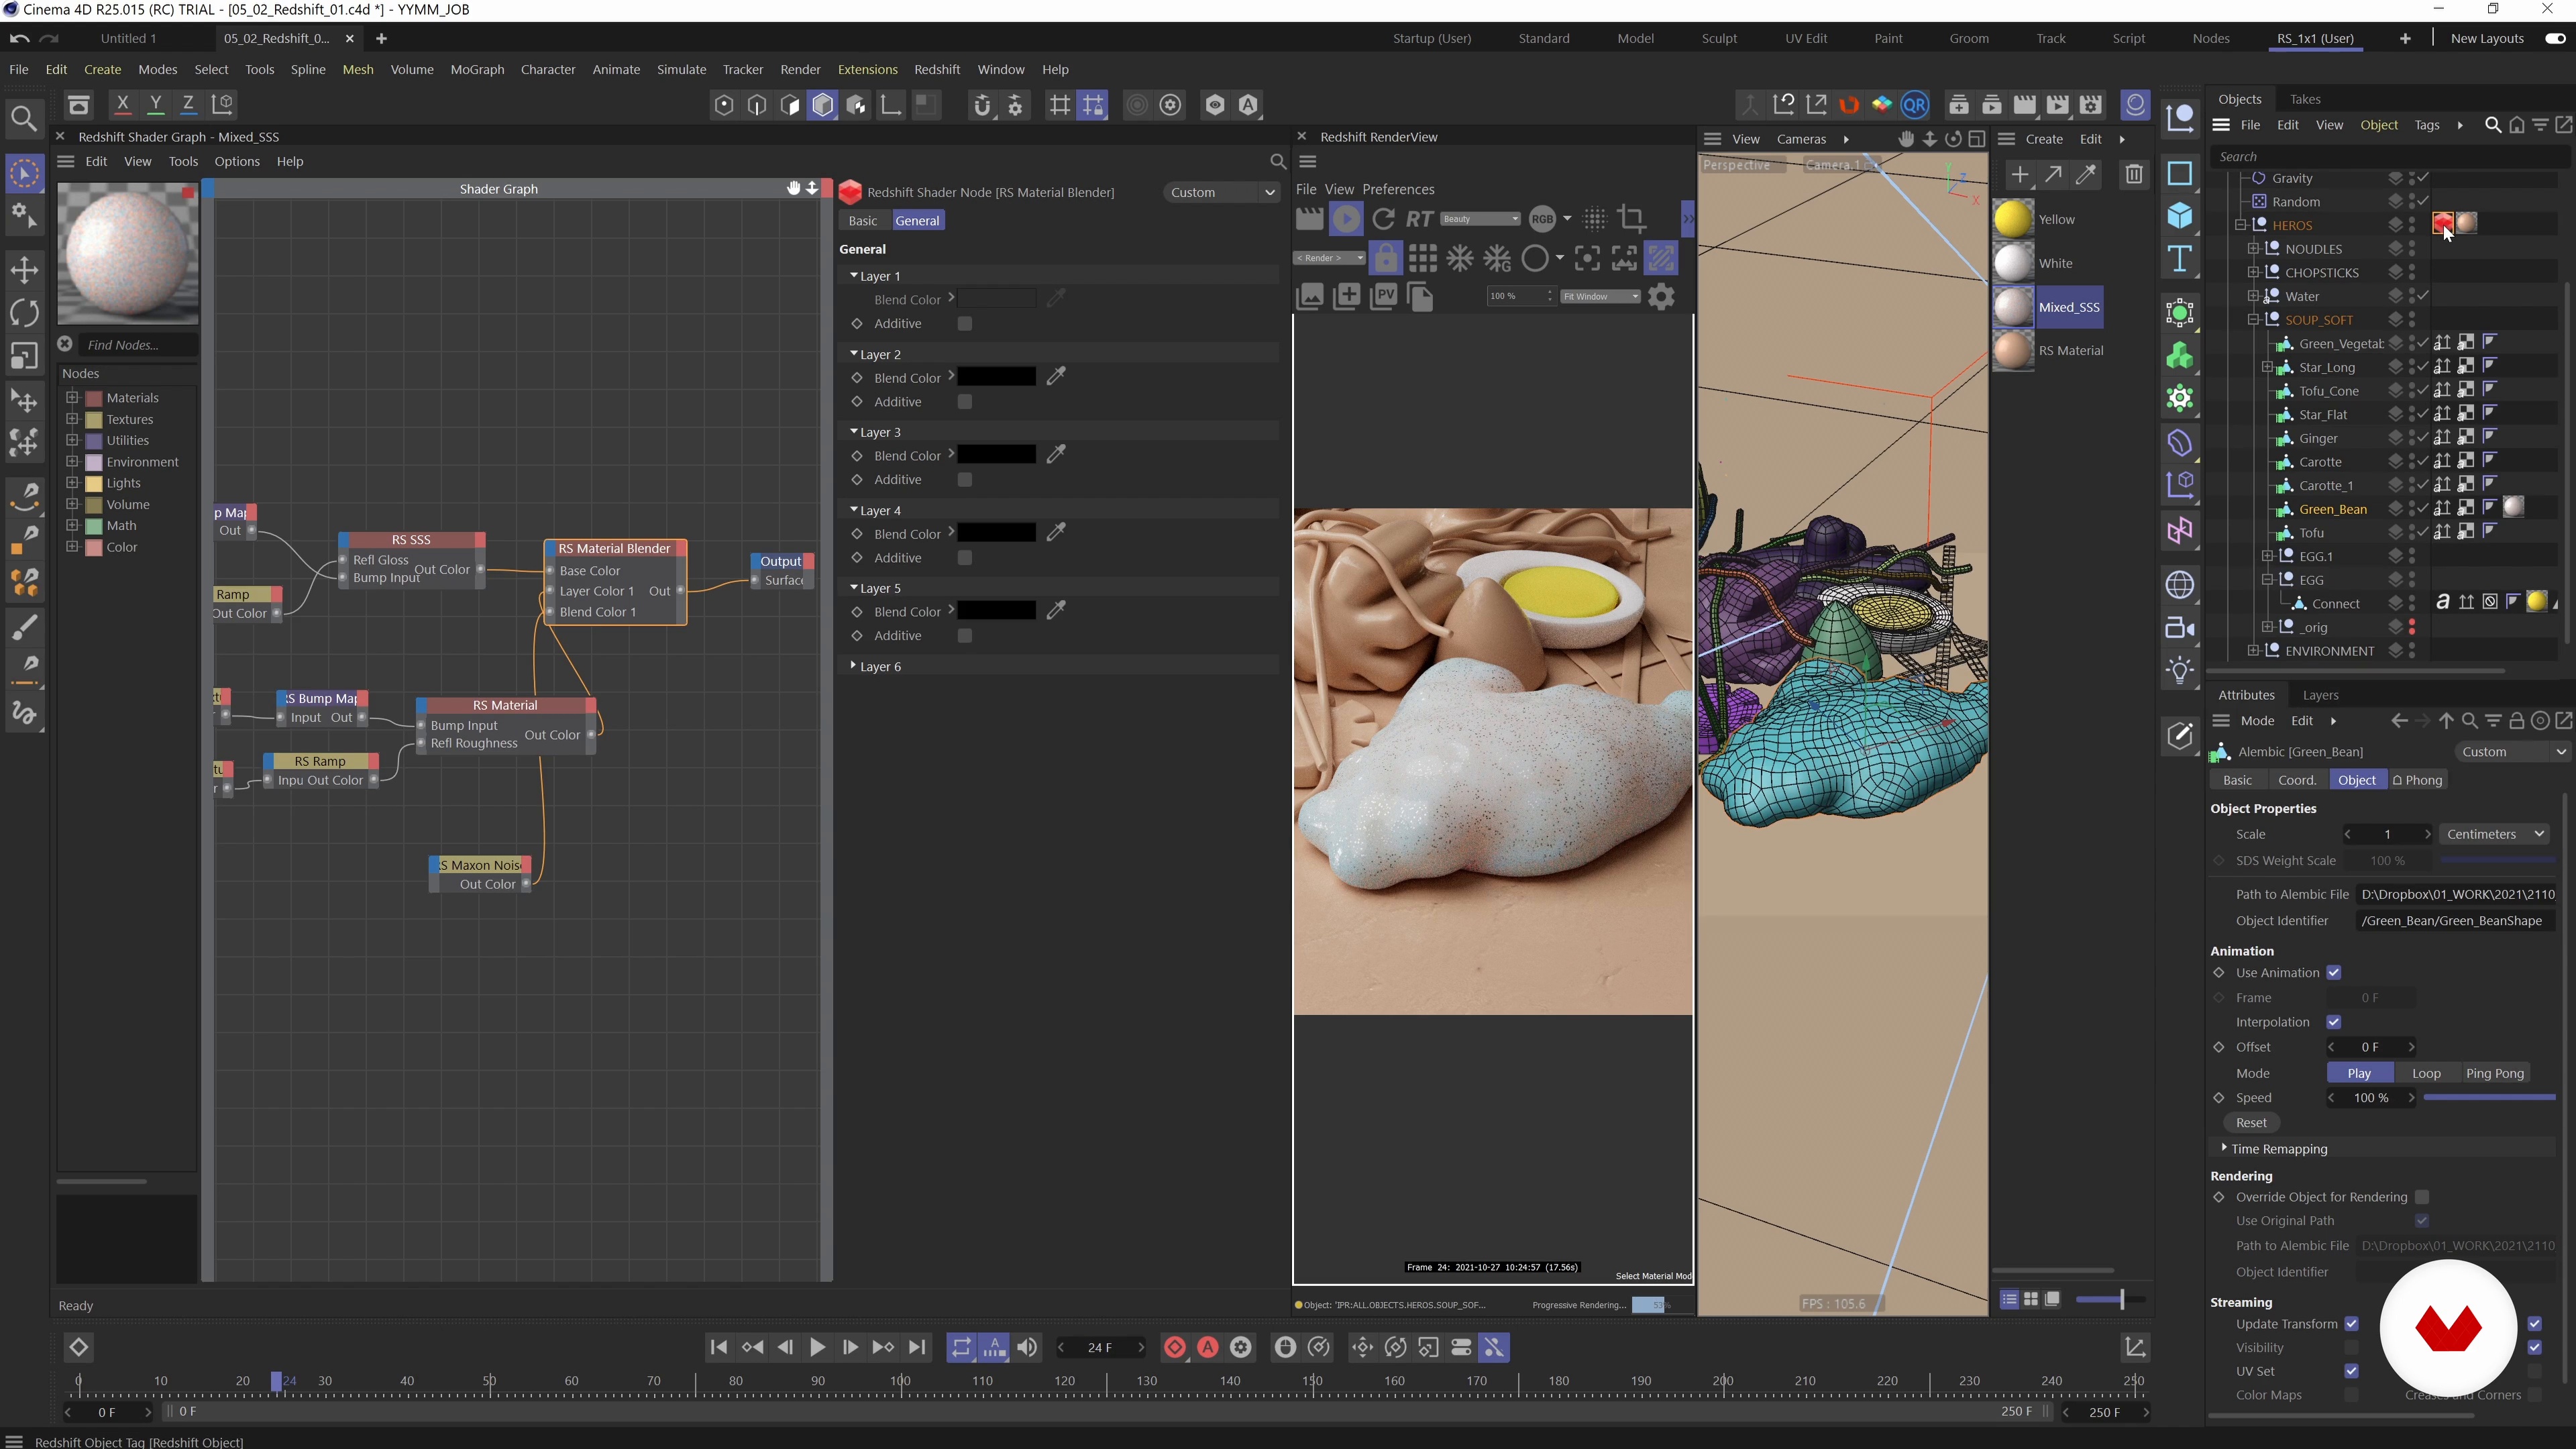Open the MoGraph menu

477,70
